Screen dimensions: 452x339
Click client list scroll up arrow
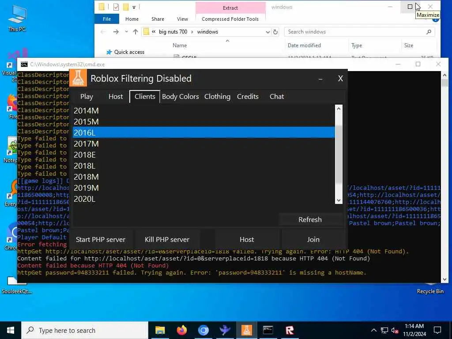pos(339,109)
